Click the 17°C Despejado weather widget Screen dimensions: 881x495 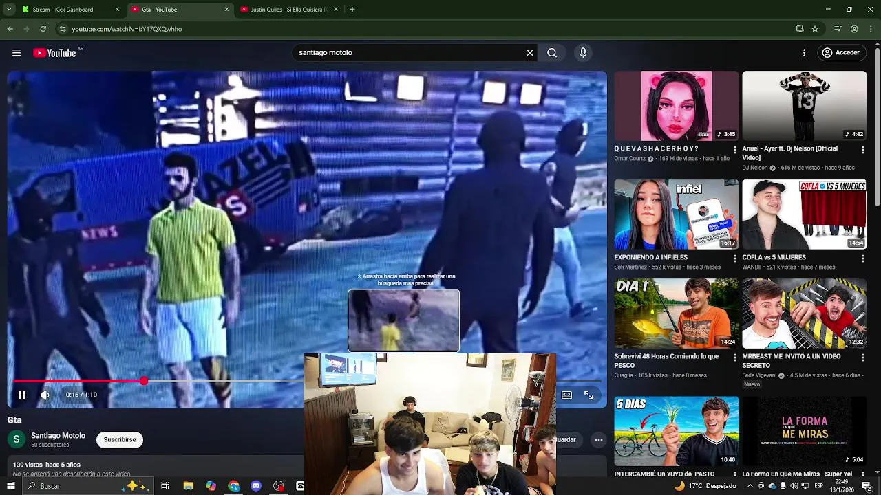coord(705,486)
